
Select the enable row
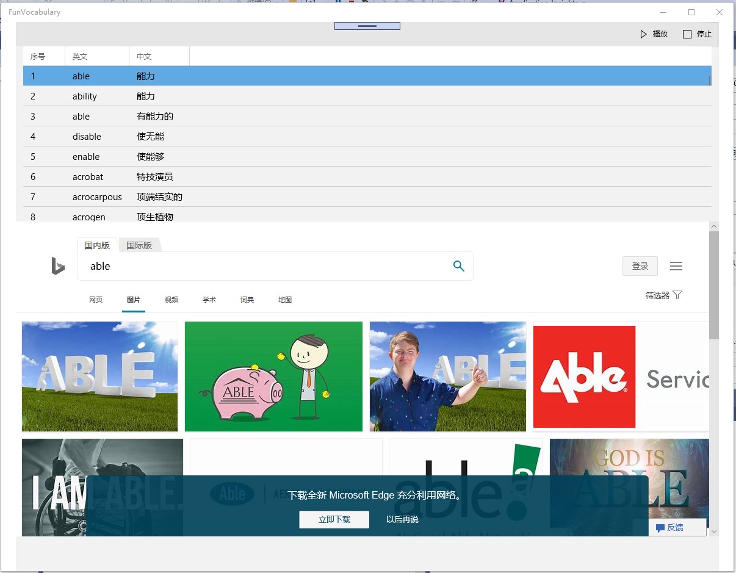(366, 157)
